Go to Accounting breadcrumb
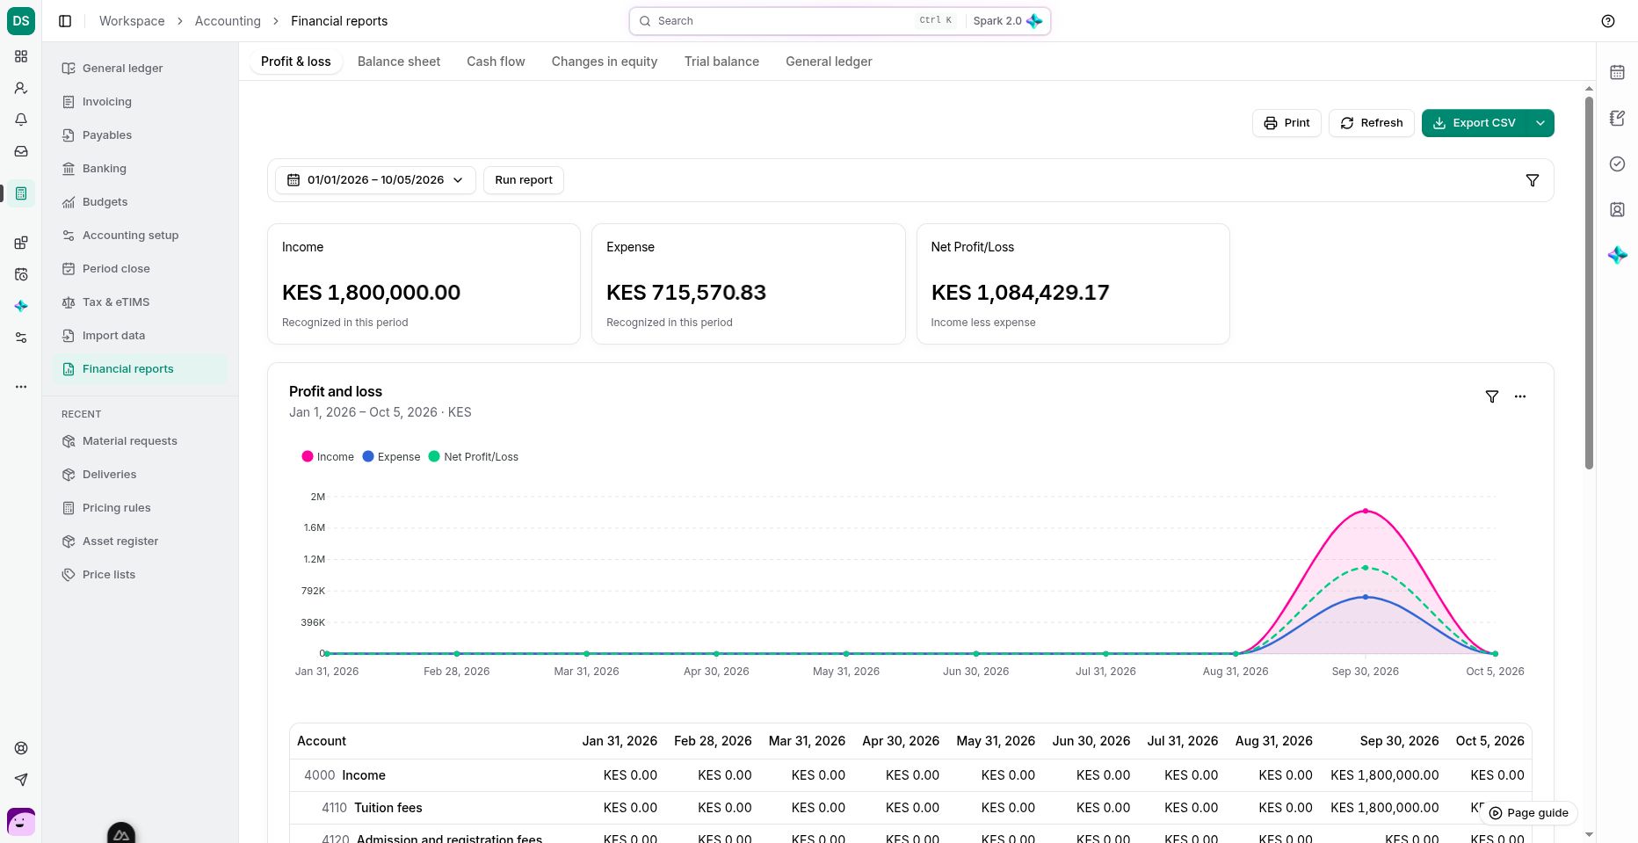 [228, 21]
